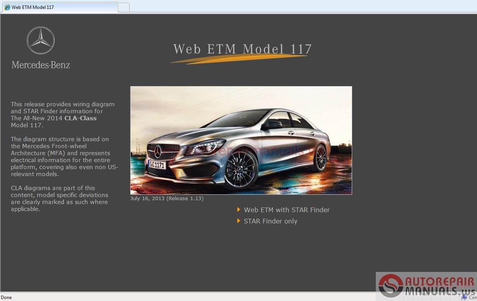The image size is (477, 301).
Task: Click the paragraph starting 'CLA diagrams are part'
Action: coord(59,199)
